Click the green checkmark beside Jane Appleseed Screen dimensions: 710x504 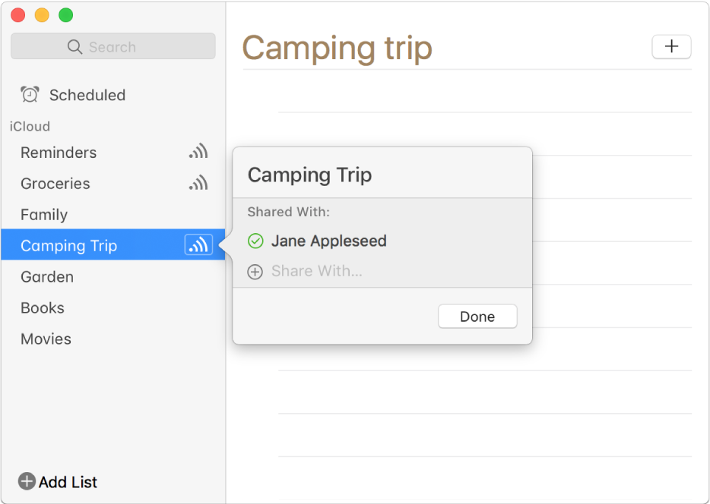pyautogui.click(x=255, y=241)
